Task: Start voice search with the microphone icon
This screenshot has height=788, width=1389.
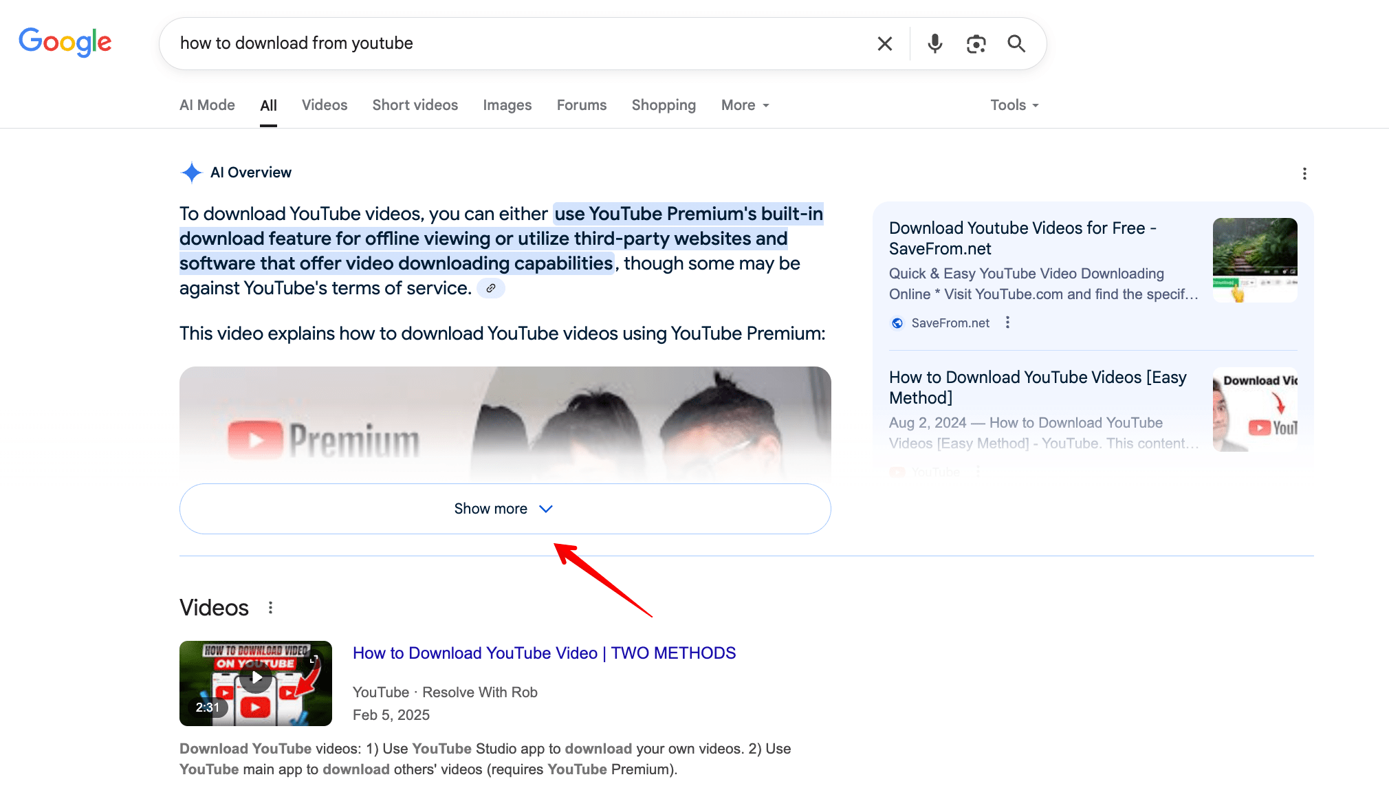Action: pos(934,44)
